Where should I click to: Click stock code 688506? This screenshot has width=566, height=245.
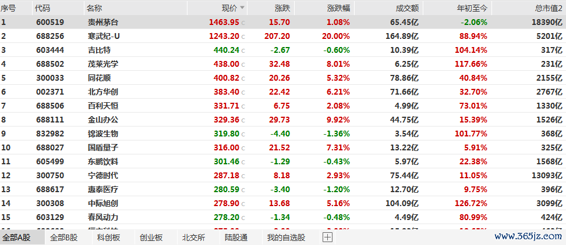click(50, 106)
